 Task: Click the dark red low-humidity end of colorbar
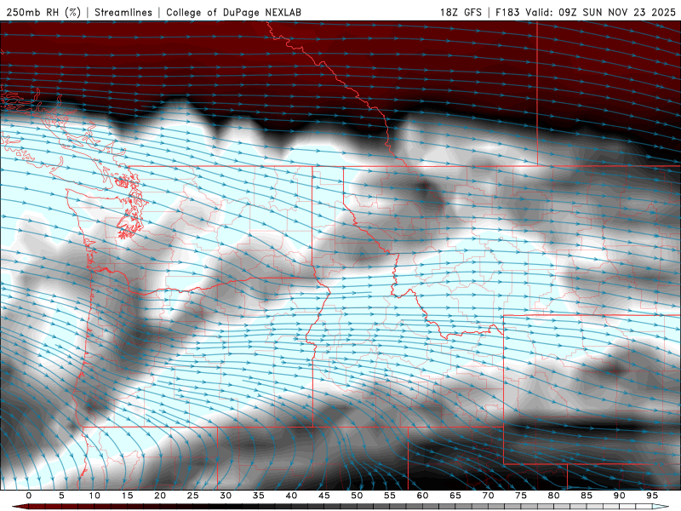click(x=20, y=507)
